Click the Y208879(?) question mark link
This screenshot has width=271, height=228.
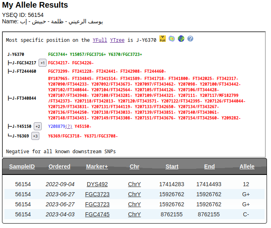[69, 126]
